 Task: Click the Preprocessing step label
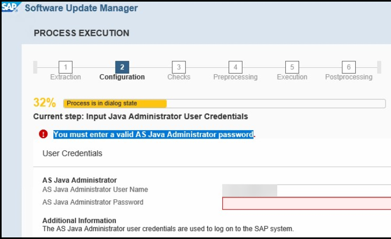(236, 77)
